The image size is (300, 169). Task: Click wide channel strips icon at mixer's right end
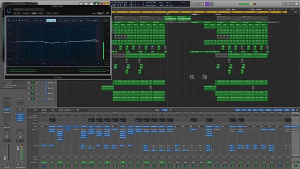coord(297,110)
